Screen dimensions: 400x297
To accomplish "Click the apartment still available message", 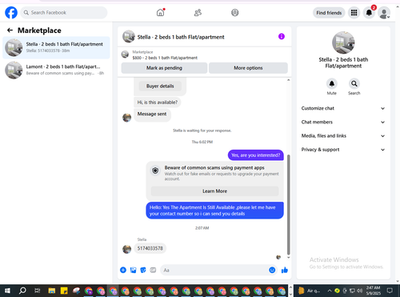I will coord(214,211).
